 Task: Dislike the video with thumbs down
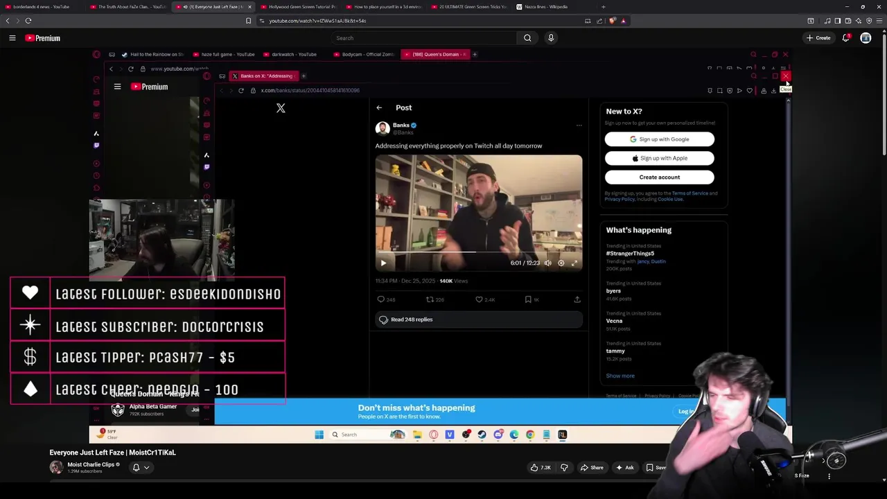pyautogui.click(x=564, y=468)
